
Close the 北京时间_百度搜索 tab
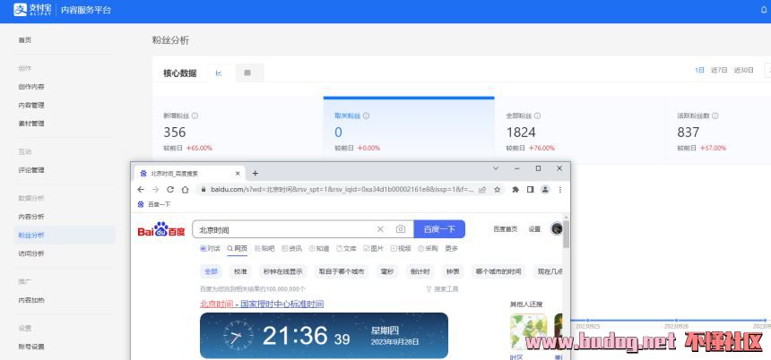pos(238,174)
